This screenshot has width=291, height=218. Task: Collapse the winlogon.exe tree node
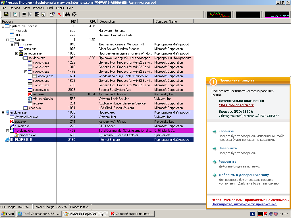[x=16, y=53]
